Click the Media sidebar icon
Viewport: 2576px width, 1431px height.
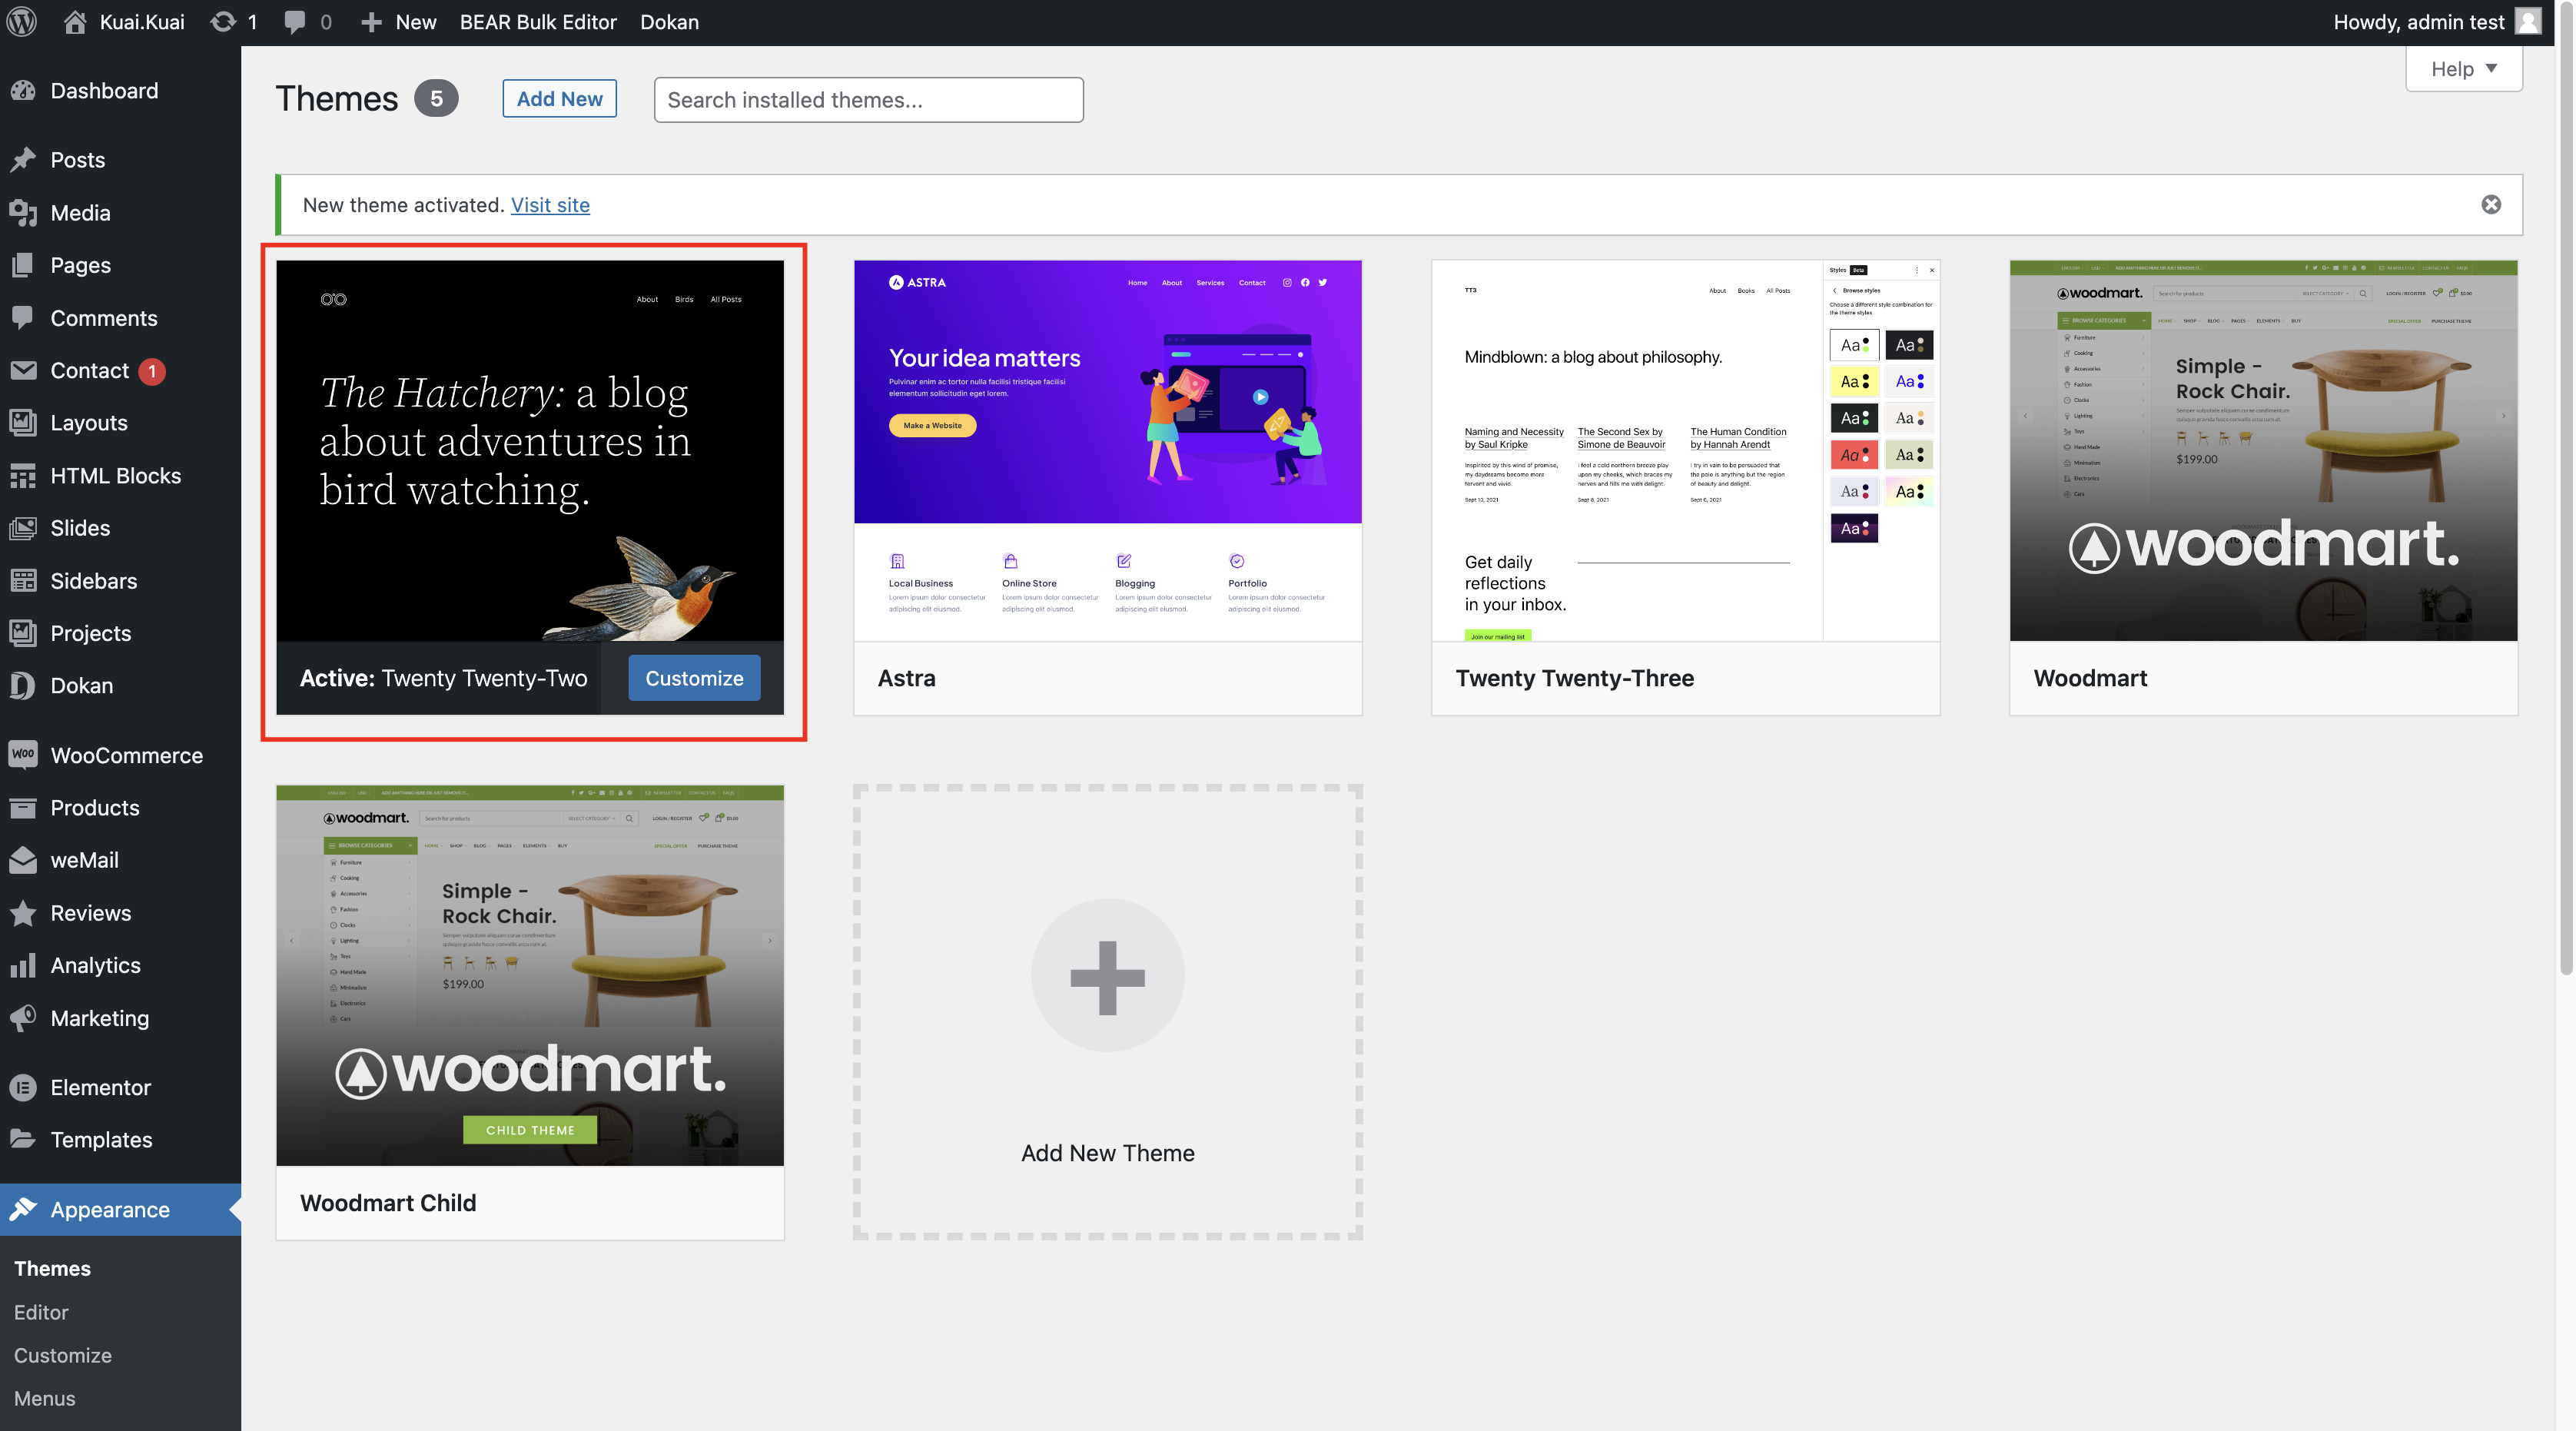(x=23, y=213)
